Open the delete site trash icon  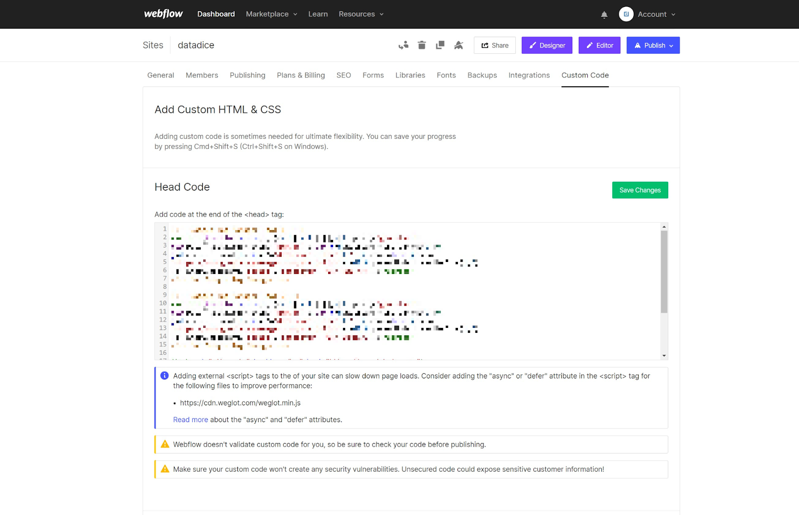pos(421,45)
